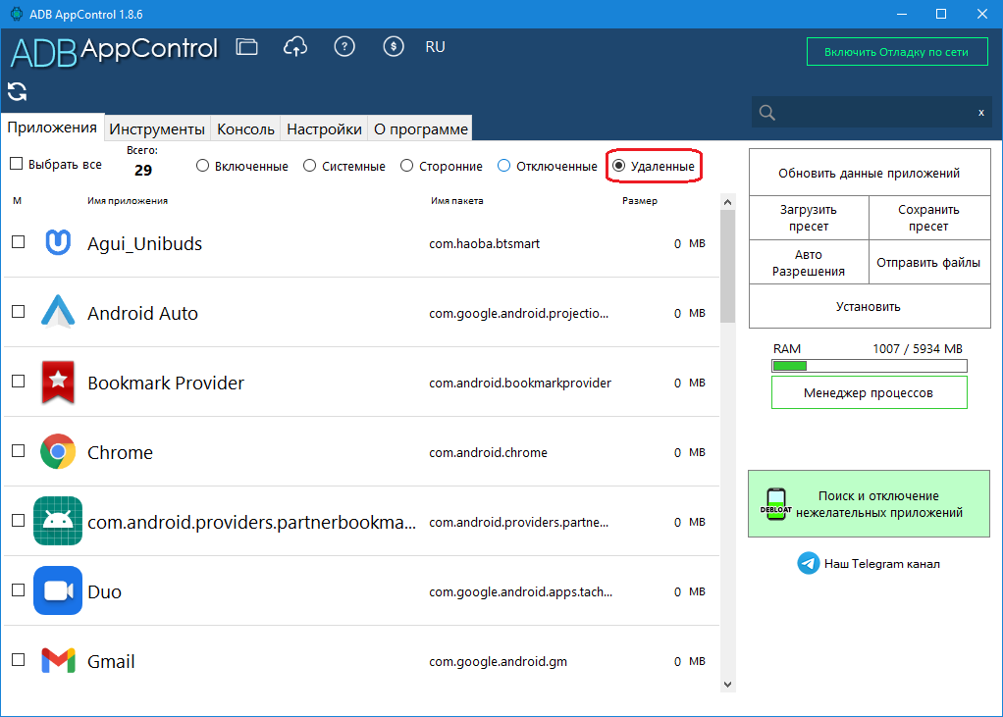Click package name com.android.bookmarkprovider
This screenshot has width=1003, height=717.
click(520, 383)
